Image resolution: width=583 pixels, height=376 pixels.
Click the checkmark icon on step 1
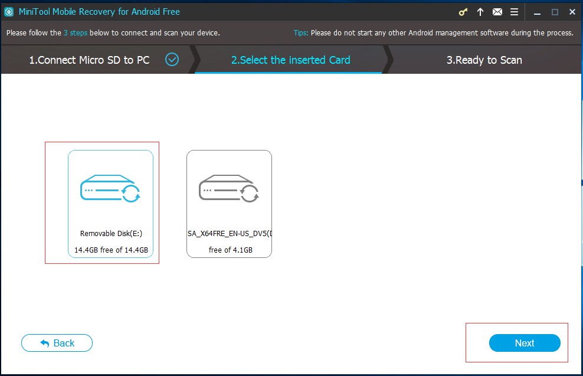pos(172,60)
